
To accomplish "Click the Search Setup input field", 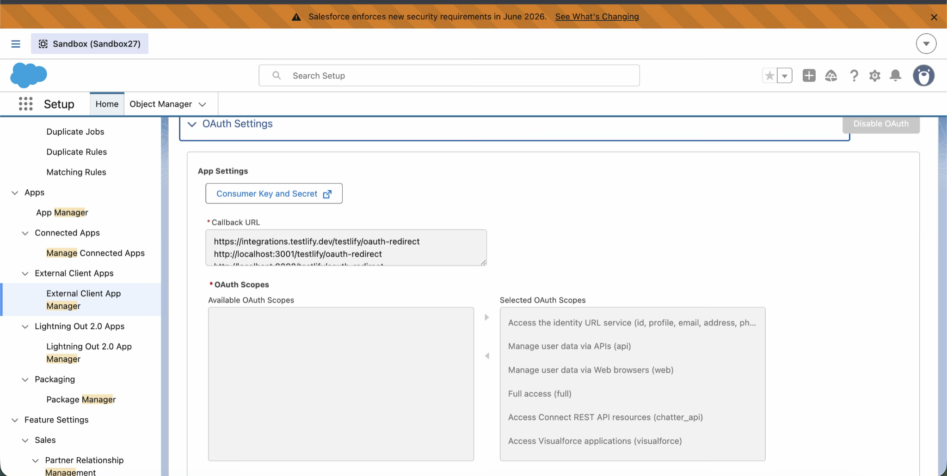I will (x=449, y=75).
